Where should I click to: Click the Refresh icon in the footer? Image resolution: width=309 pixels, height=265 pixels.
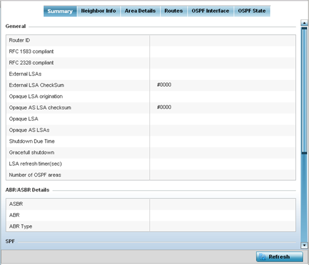tap(262, 257)
